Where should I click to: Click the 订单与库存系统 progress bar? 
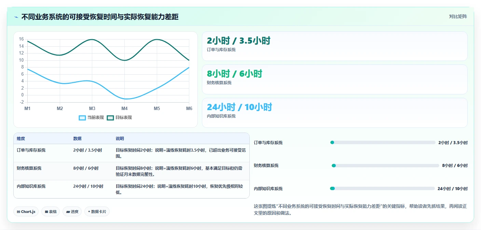tap(383, 142)
